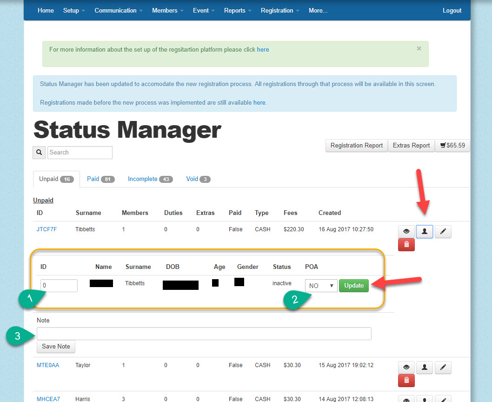492x402 pixels.
Task: Click the member ID input field
Action: click(59, 286)
